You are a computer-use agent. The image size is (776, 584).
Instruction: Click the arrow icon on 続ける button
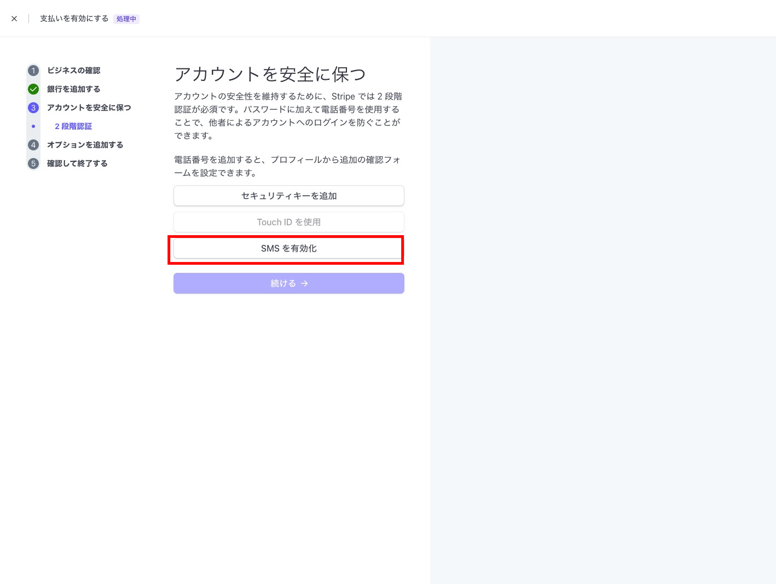pyautogui.click(x=304, y=283)
